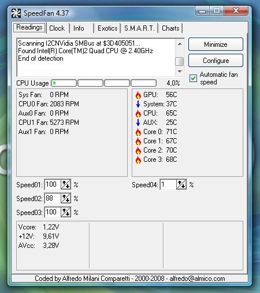
Task: Click the log box scroll up arrow
Action: [x=180, y=44]
